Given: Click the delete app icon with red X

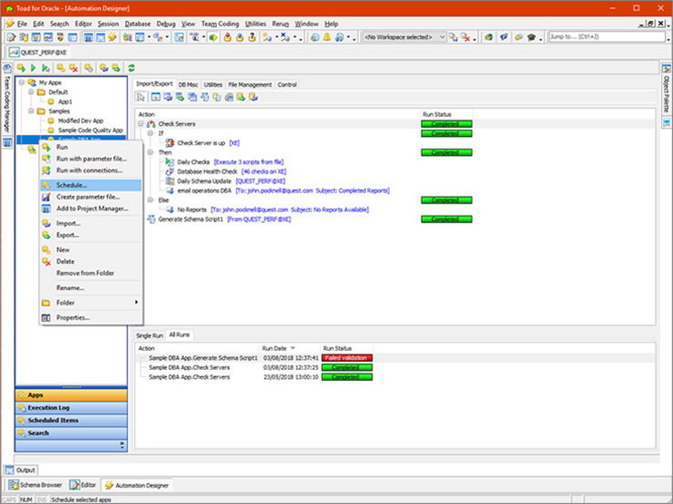Looking at the screenshot, I should pyautogui.click(x=73, y=68).
